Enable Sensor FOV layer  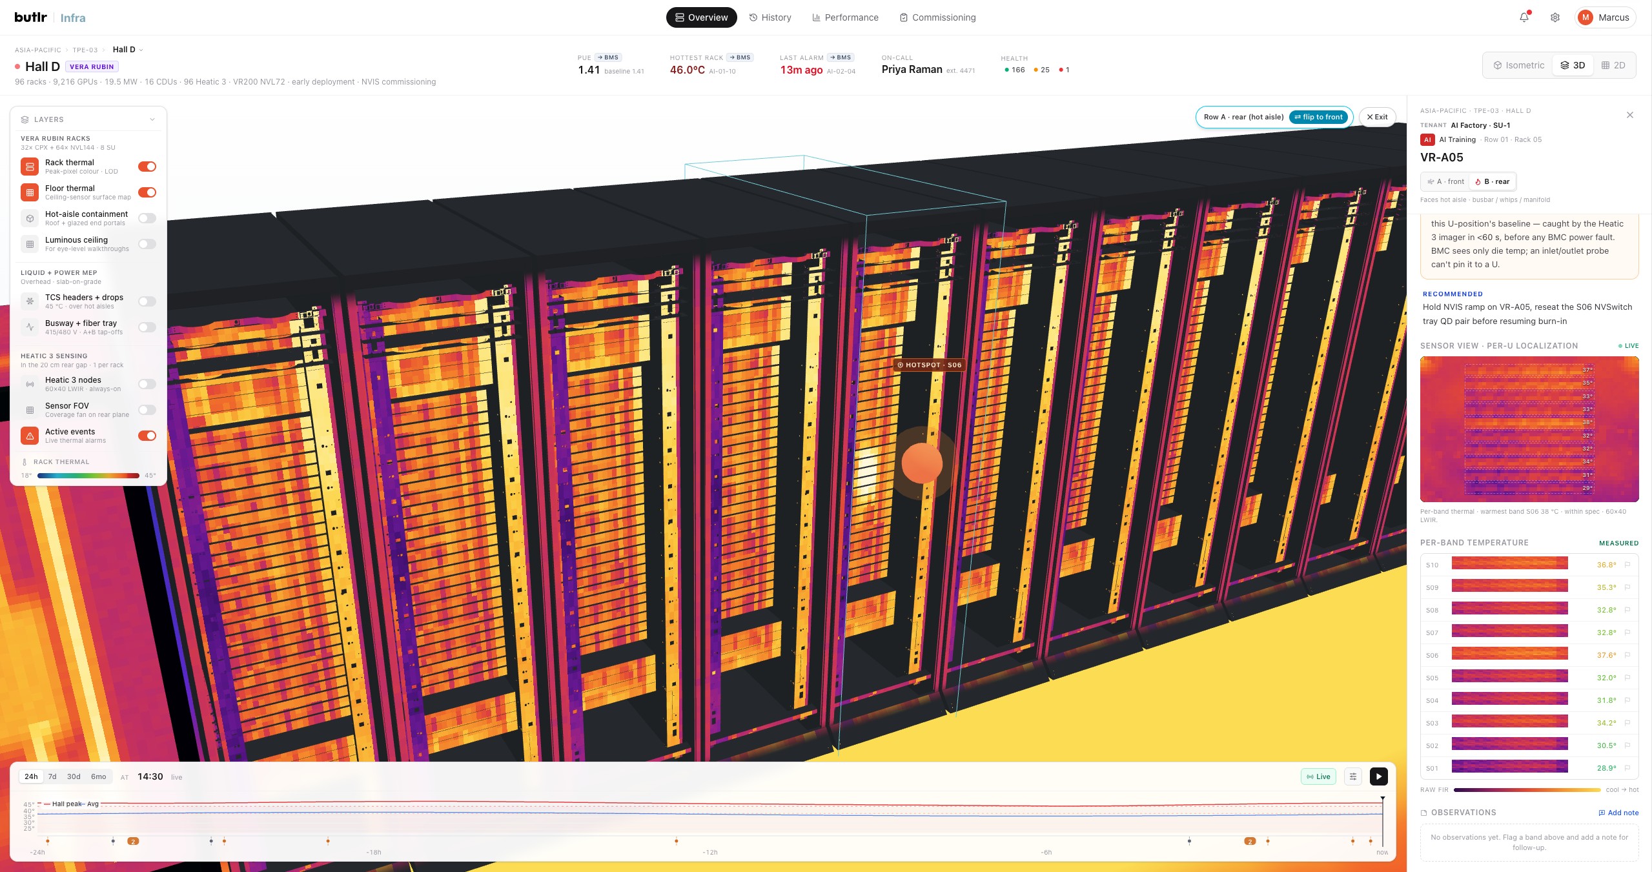pos(147,410)
